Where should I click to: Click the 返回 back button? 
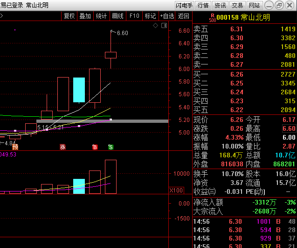click(184, 16)
